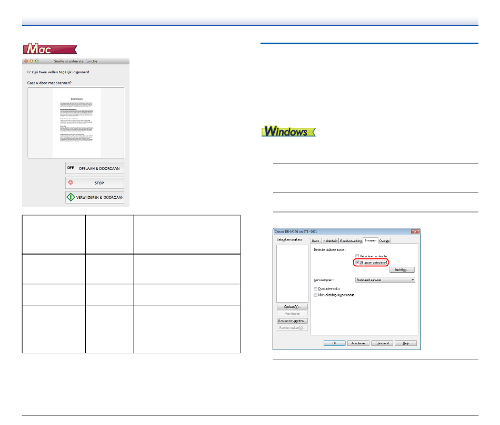Click the Backup terugzetten button
The height and width of the screenshot is (425, 500).
tap(292, 321)
